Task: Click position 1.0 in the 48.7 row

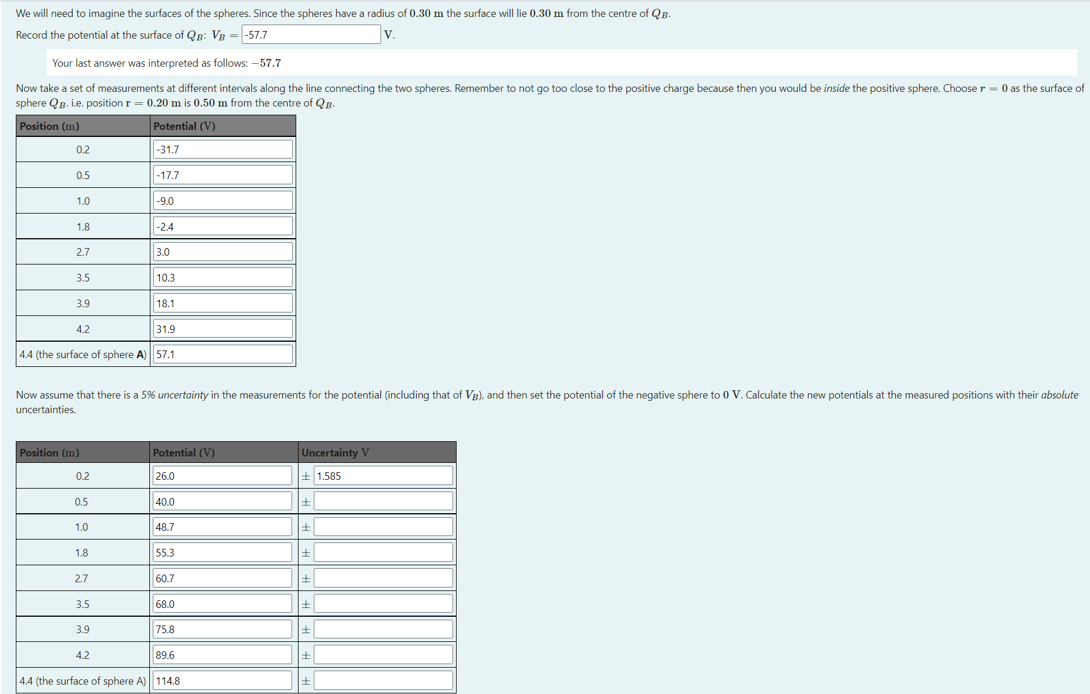Action: (x=81, y=527)
